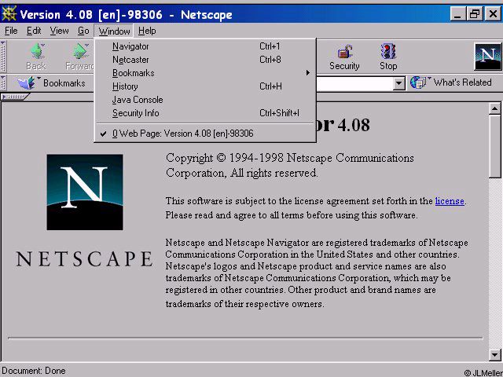503x377 pixels.
Task: Choose Navigator from the Window menu
Action: point(205,46)
